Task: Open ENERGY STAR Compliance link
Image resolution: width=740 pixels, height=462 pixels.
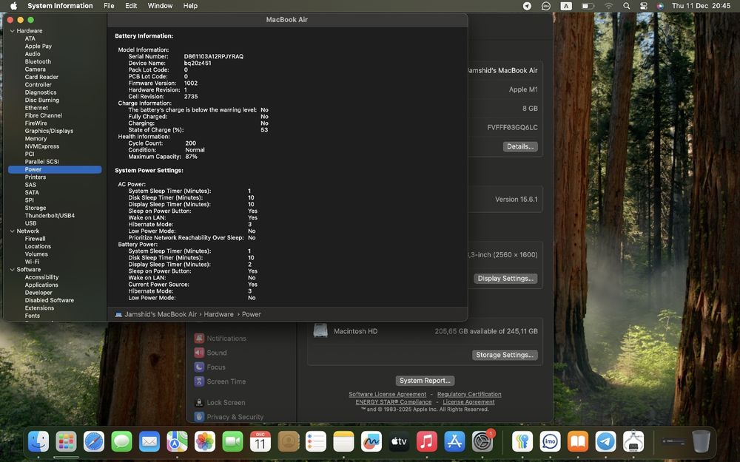Action: [x=394, y=401]
